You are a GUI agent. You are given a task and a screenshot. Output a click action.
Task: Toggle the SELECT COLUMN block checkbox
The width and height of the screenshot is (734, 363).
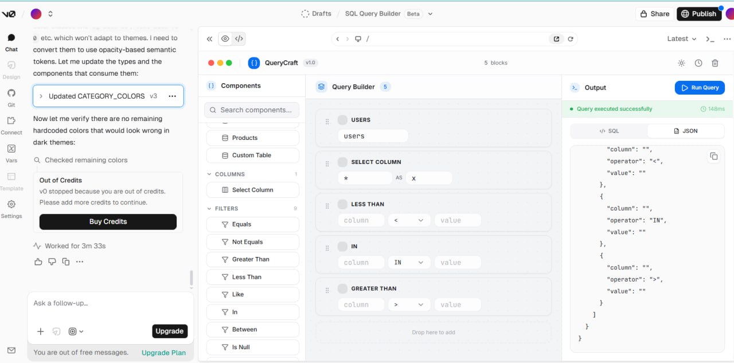pyautogui.click(x=342, y=162)
